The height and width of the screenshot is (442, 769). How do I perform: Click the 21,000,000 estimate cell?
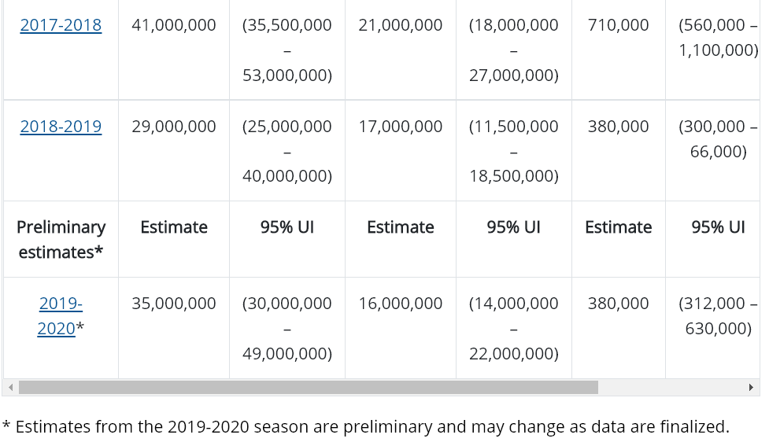[x=401, y=25]
